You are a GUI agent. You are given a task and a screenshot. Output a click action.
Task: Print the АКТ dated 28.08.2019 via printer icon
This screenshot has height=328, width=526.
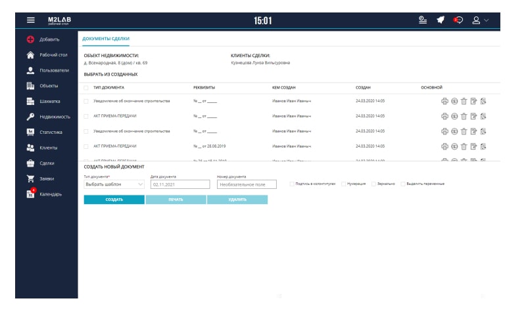[444, 146]
